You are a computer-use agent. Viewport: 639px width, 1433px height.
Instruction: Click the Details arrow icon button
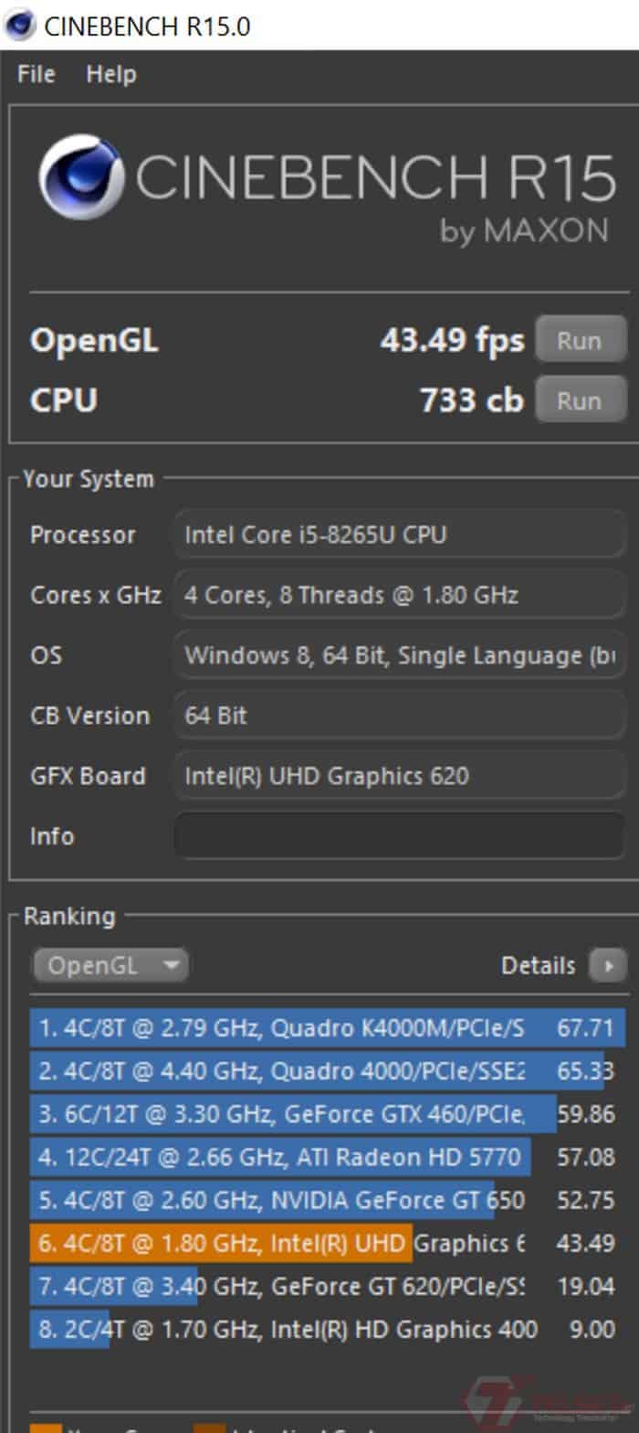608,965
